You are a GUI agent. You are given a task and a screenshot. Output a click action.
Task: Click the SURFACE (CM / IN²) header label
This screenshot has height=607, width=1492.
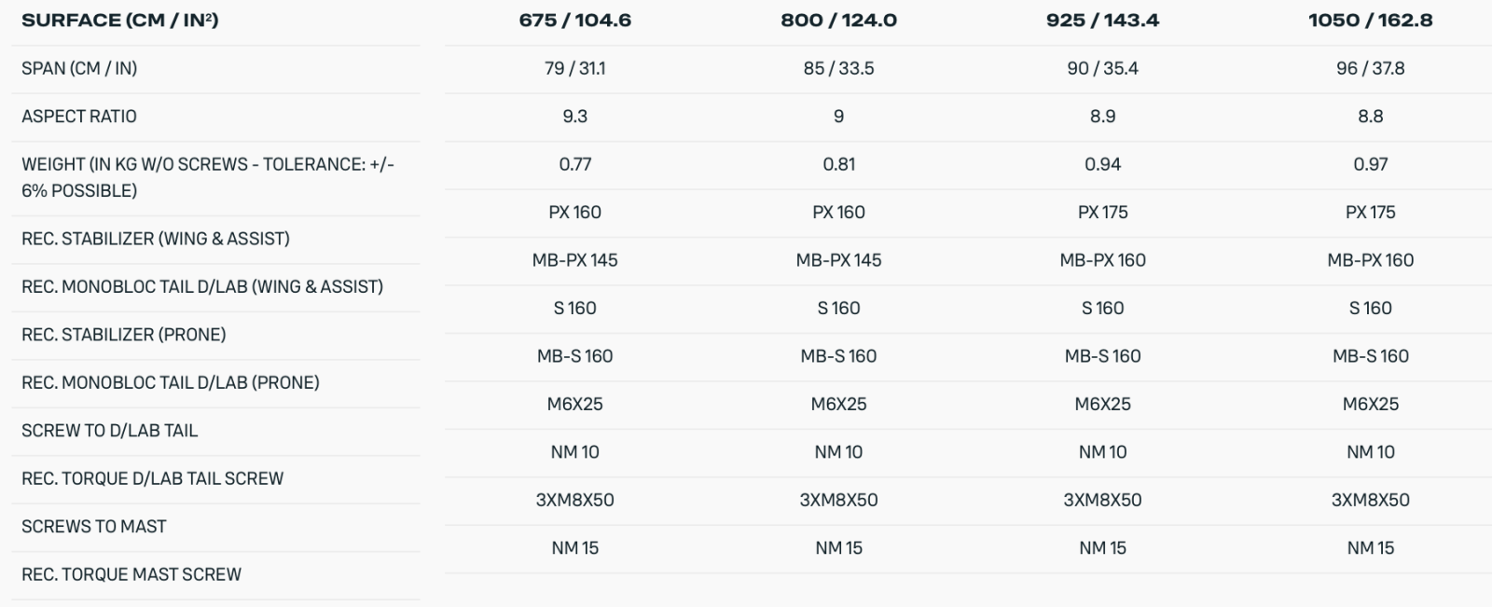(x=120, y=21)
